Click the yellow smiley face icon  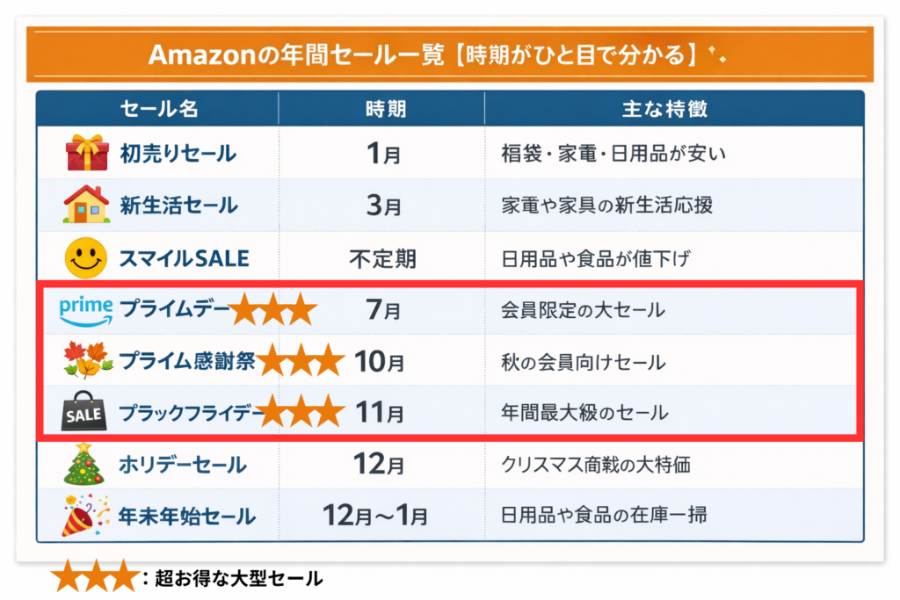coord(86,258)
